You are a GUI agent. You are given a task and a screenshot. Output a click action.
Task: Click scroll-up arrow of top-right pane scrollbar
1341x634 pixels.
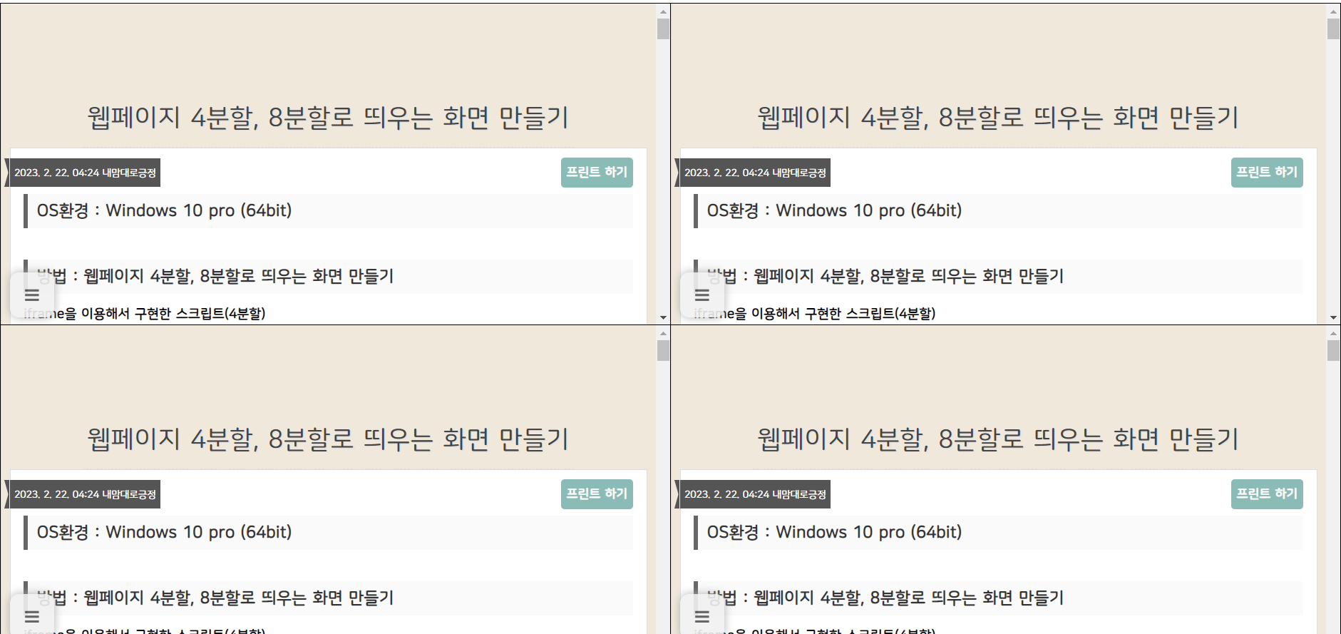click(1333, 11)
